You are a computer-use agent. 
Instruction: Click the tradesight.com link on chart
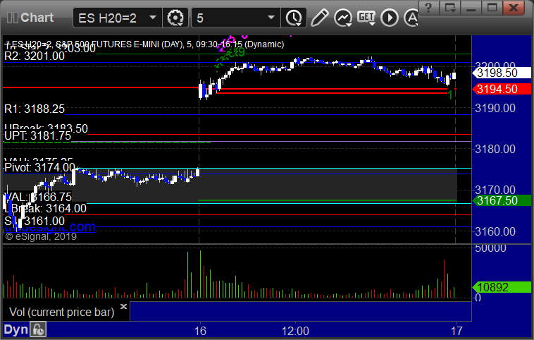click(x=50, y=227)
